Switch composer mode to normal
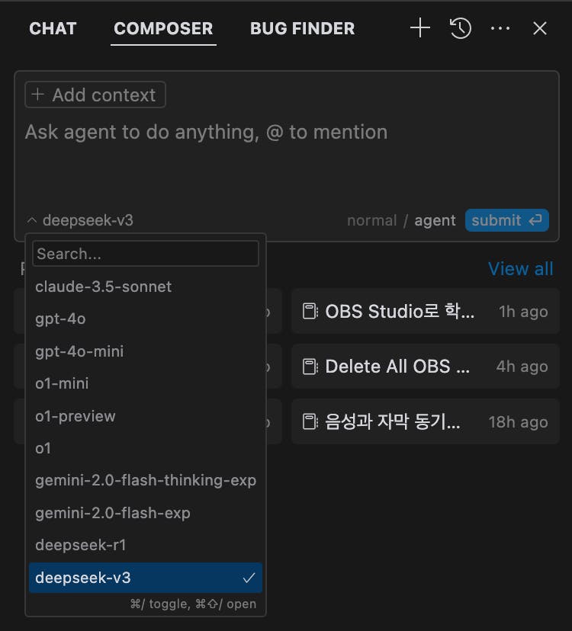The image size is (572, 631). coord(371,221)
